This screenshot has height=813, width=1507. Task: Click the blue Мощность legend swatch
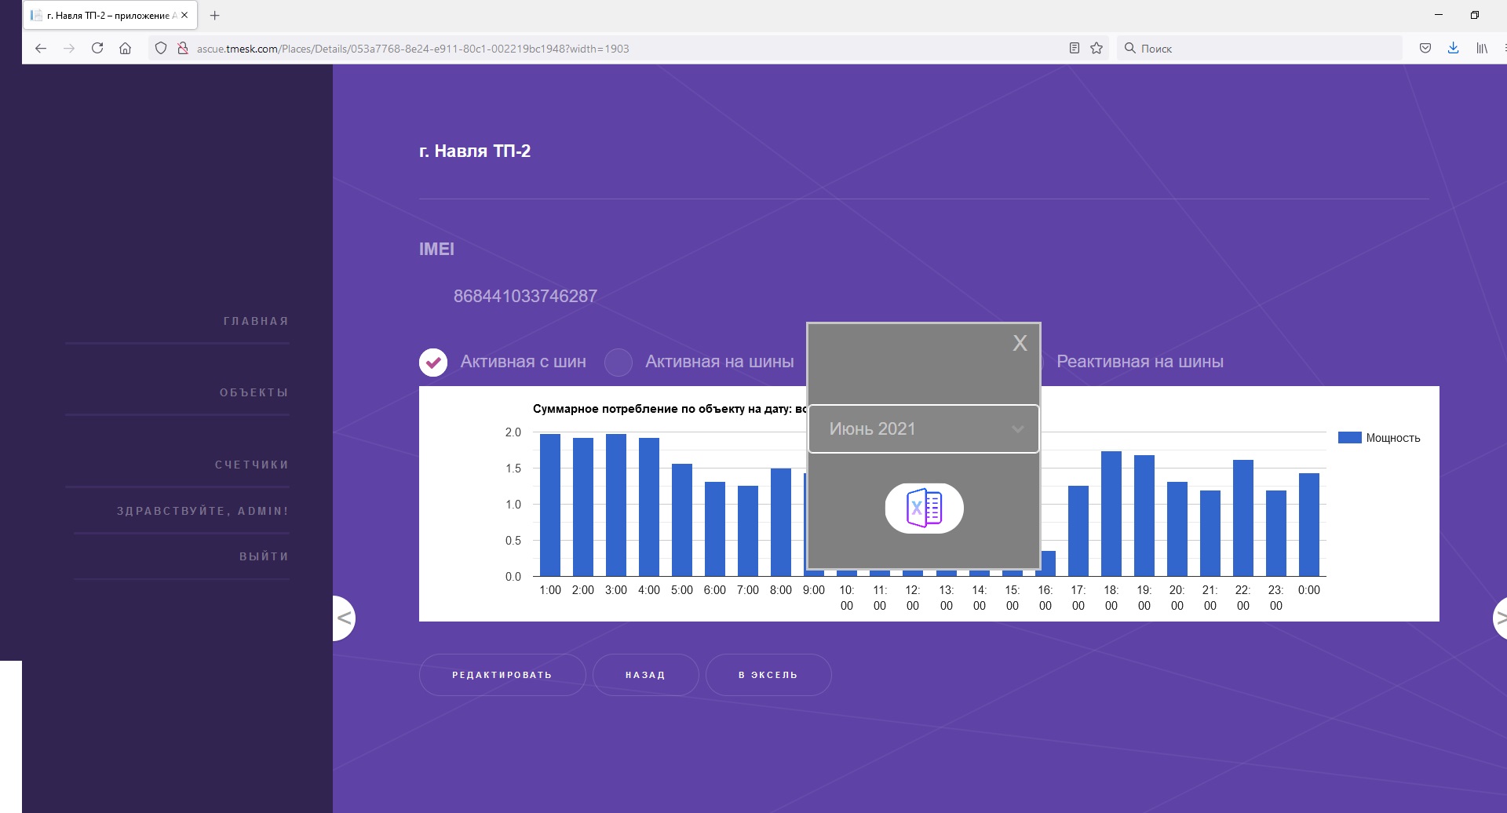(x=1349, y=438)
